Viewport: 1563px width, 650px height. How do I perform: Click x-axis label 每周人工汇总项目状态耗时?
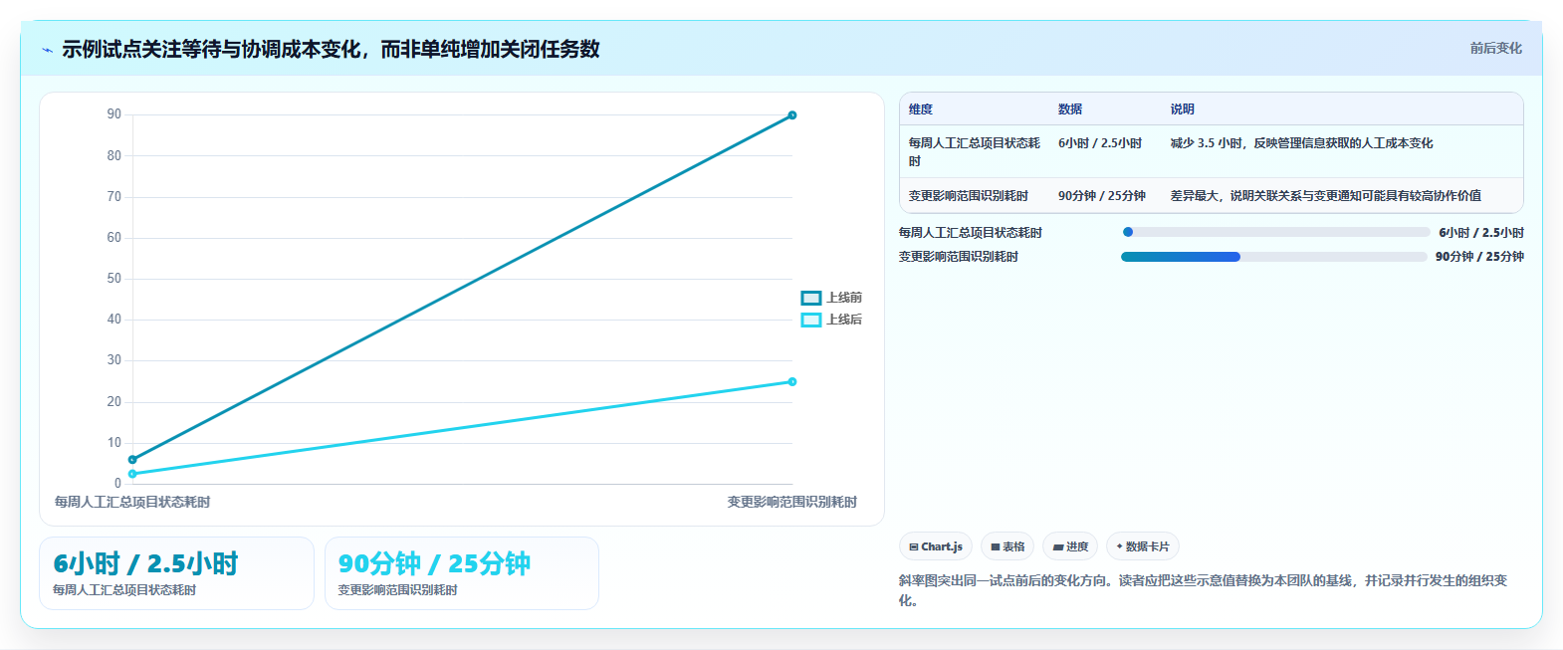click(132, 502)
